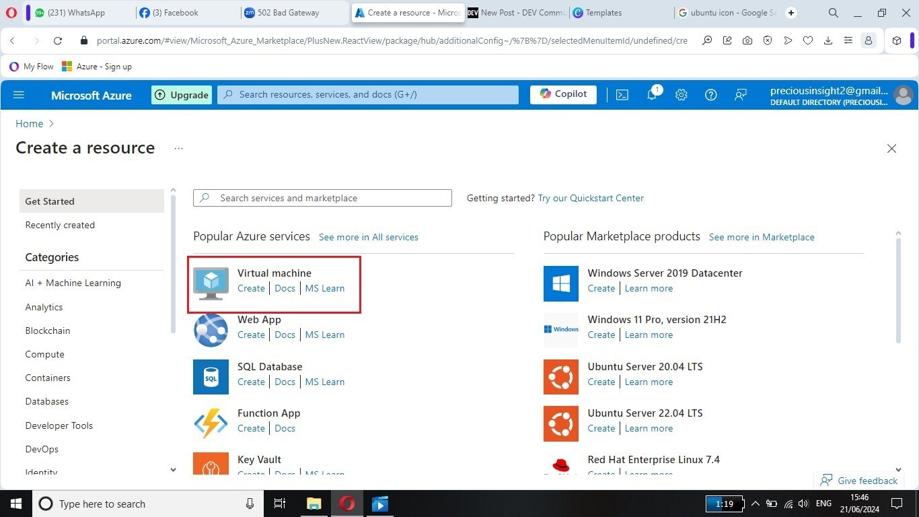Open Windows notification center icon
919x517 pixels.
pos(896,504)
